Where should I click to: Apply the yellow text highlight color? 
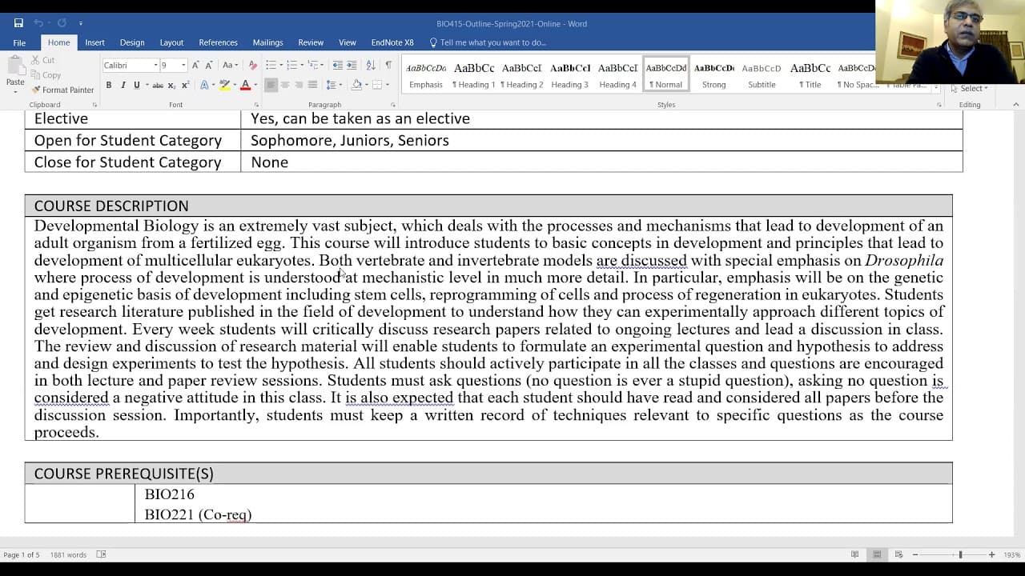(x=225, y=85)
